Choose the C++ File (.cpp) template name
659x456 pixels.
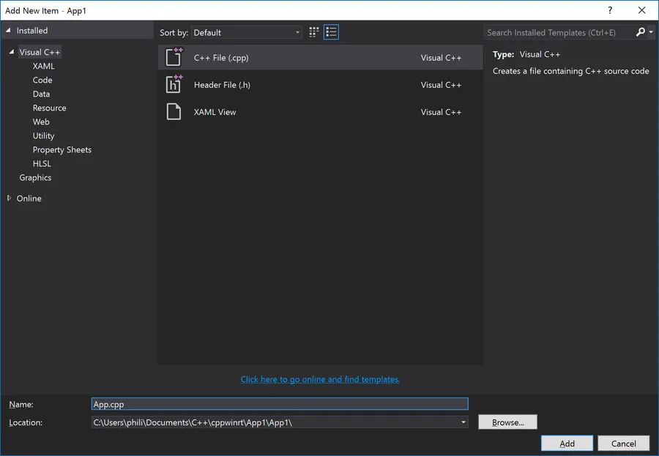221,58
